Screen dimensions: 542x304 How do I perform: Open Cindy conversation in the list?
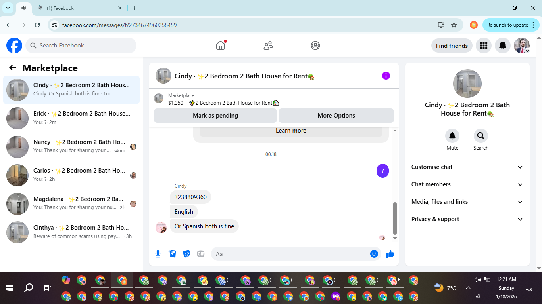click(71, 90)
